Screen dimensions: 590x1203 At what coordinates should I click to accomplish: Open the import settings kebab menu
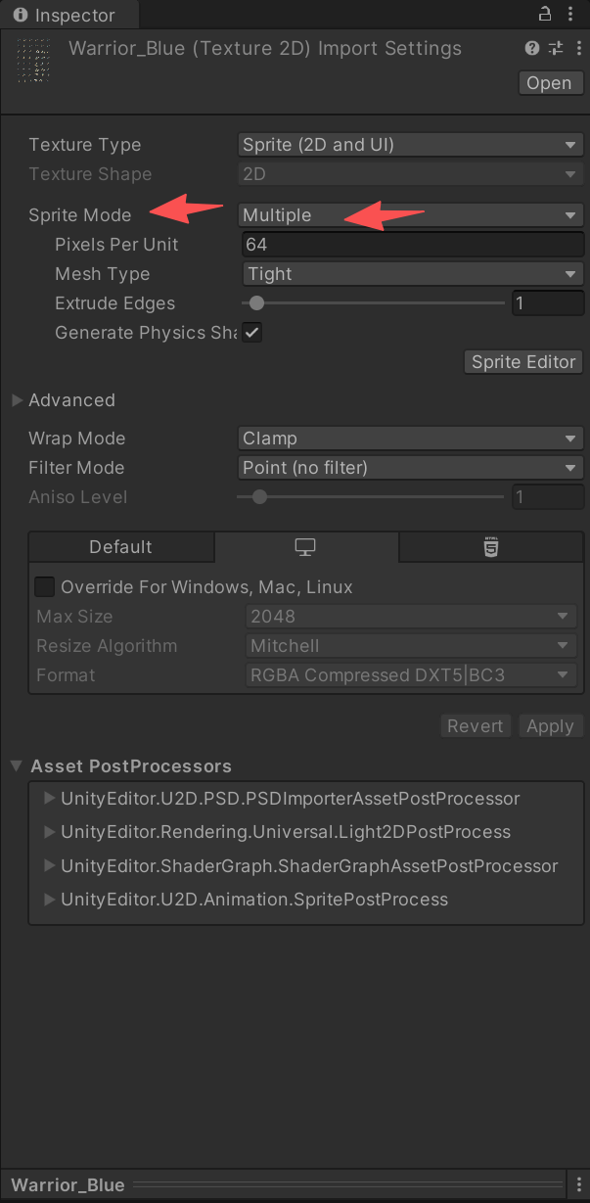pyautogui.click(x=576, y=48)
